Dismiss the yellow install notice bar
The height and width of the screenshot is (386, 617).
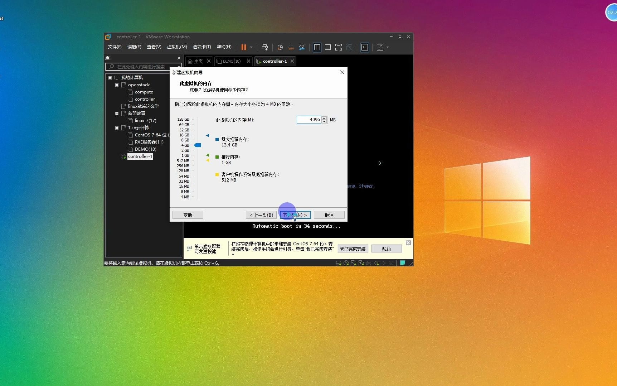408,243
